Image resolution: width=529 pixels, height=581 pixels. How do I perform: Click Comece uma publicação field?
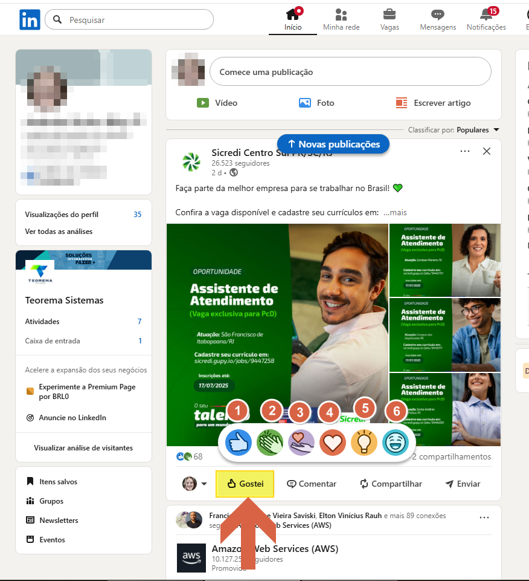point(350,71)
